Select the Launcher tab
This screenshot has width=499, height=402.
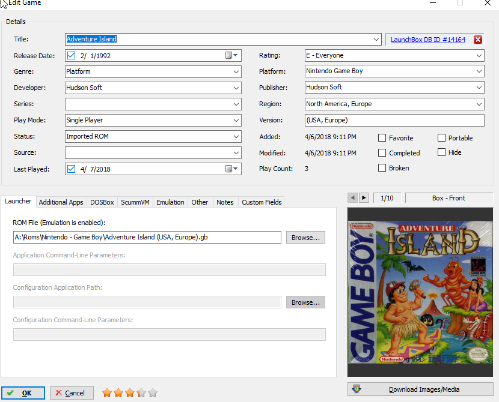point(18,202)
